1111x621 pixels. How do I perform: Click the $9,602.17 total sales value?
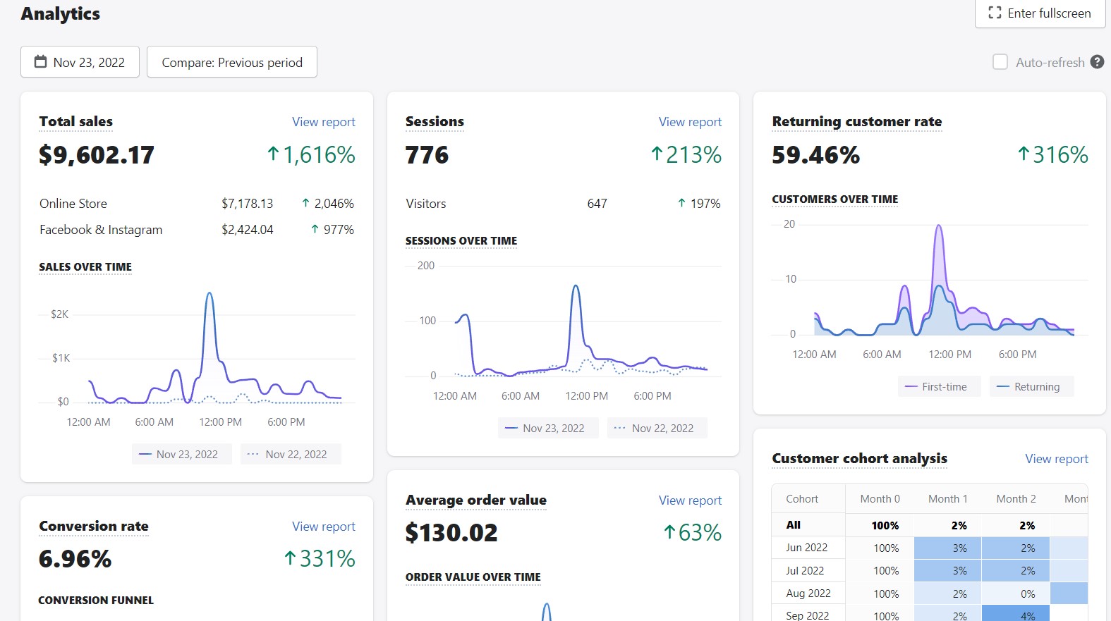pos(97,155)
